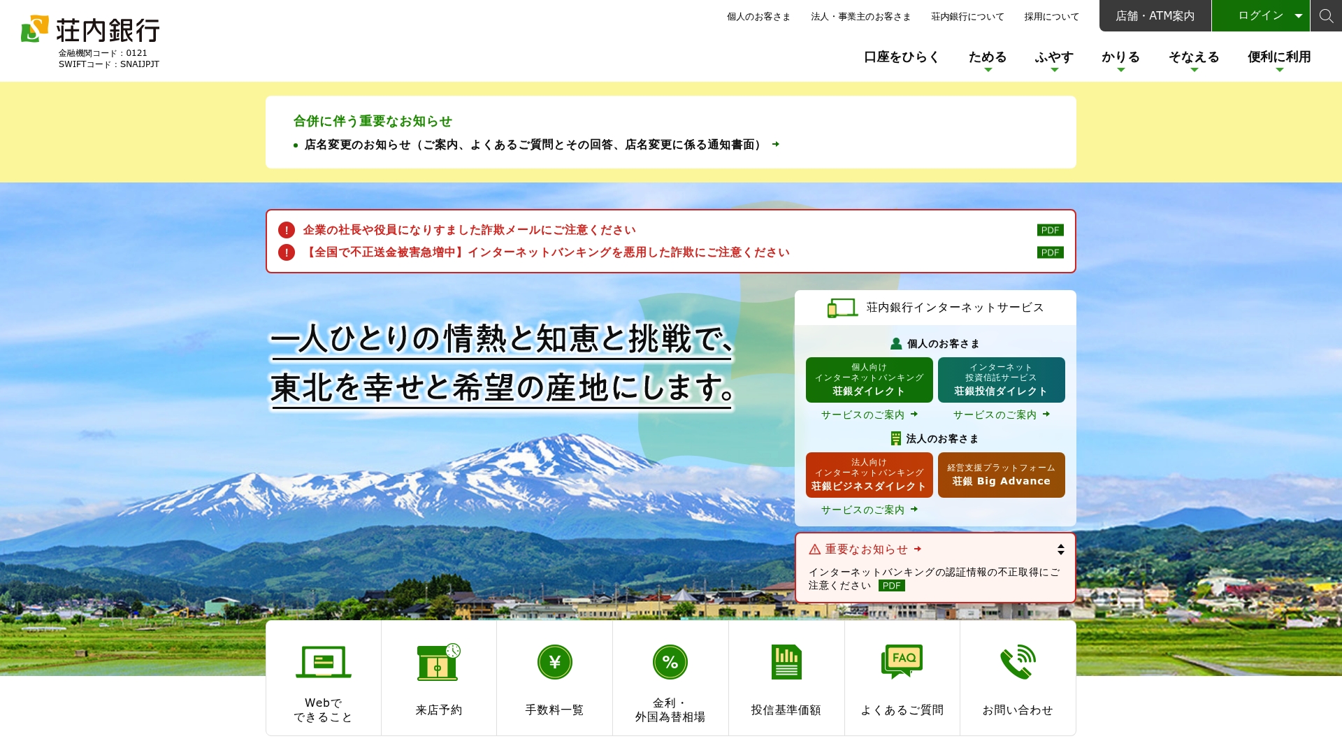The width and height of the screenshot is (1342, 755).
Task: Click the よくあるご質問 FAQ icon
Action: coord(902,661)
